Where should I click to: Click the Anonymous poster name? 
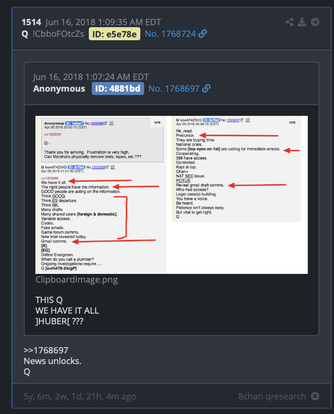[59, 88]
